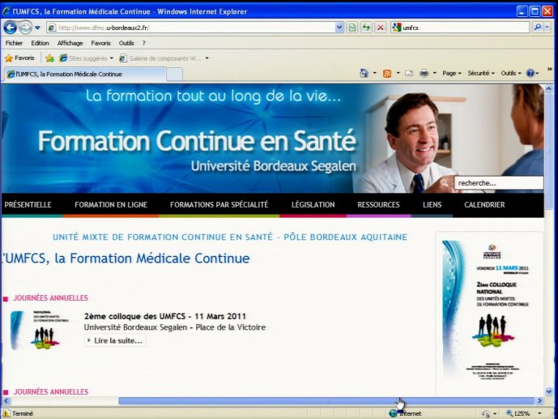Click the vertical scrollbar up arrow
558x419 pixels.
point(548,88)
